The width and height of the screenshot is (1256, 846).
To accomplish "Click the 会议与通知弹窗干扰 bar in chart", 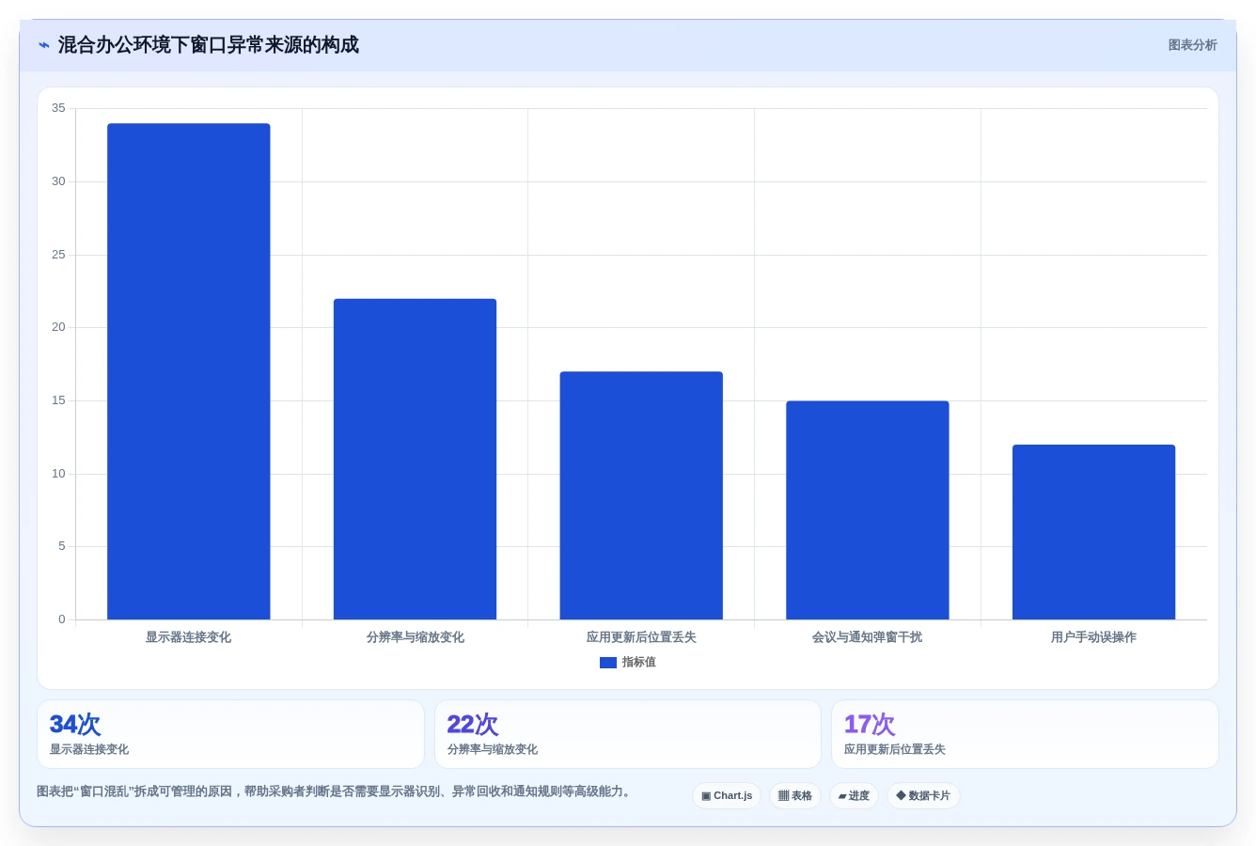I will click(868, 510).
